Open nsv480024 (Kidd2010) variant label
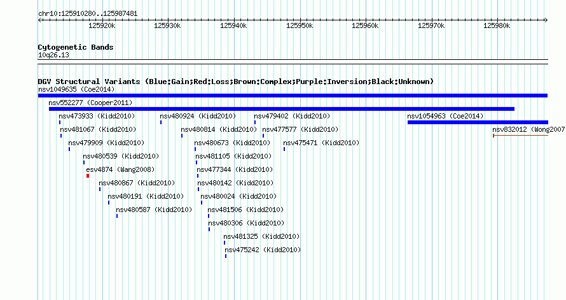 pos(238,196)
